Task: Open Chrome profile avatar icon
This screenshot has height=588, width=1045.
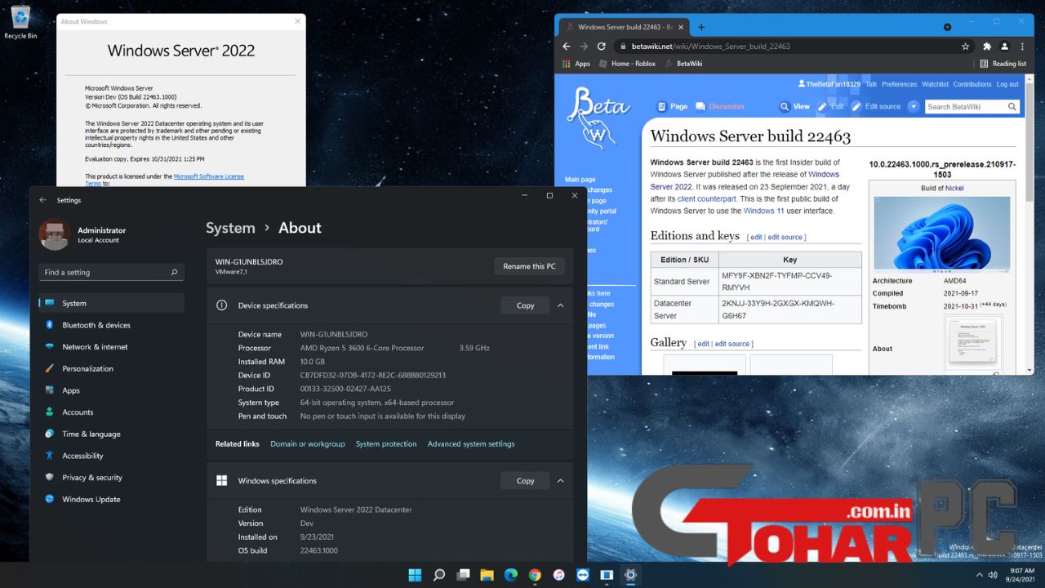Action: pyautogui.click(x=1005, y=47)
